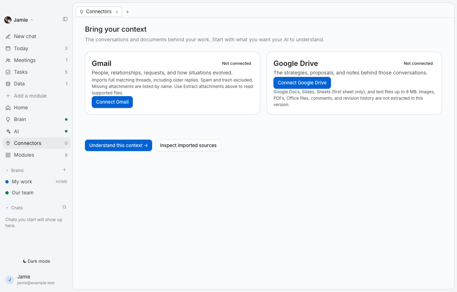Click the Brain lightbulb icon
The image size is (457, 292).
click(8, 119)
